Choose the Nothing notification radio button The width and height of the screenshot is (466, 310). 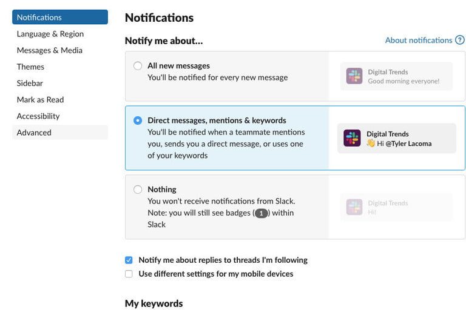(x=138, y=190)
